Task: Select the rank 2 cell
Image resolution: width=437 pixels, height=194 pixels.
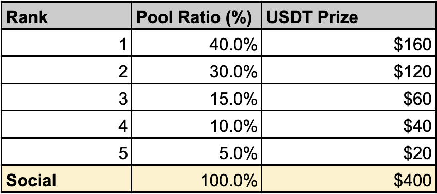Action: point(66,70)
